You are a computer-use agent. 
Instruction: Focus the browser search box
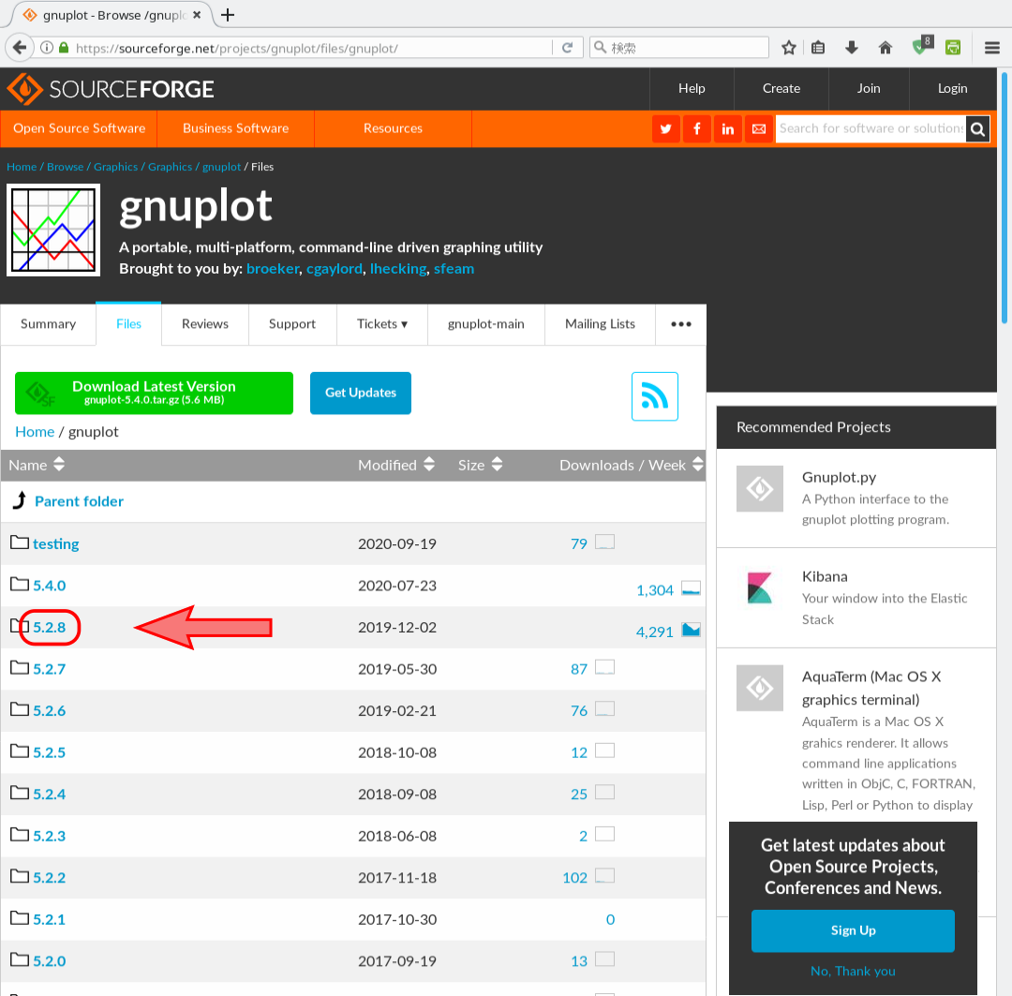pos(679,48)
